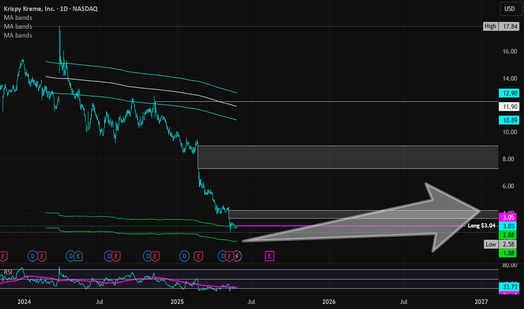Select the topmost MA bands legend entry
Viewport: 524px width, 309px height.
coord(18,18)
